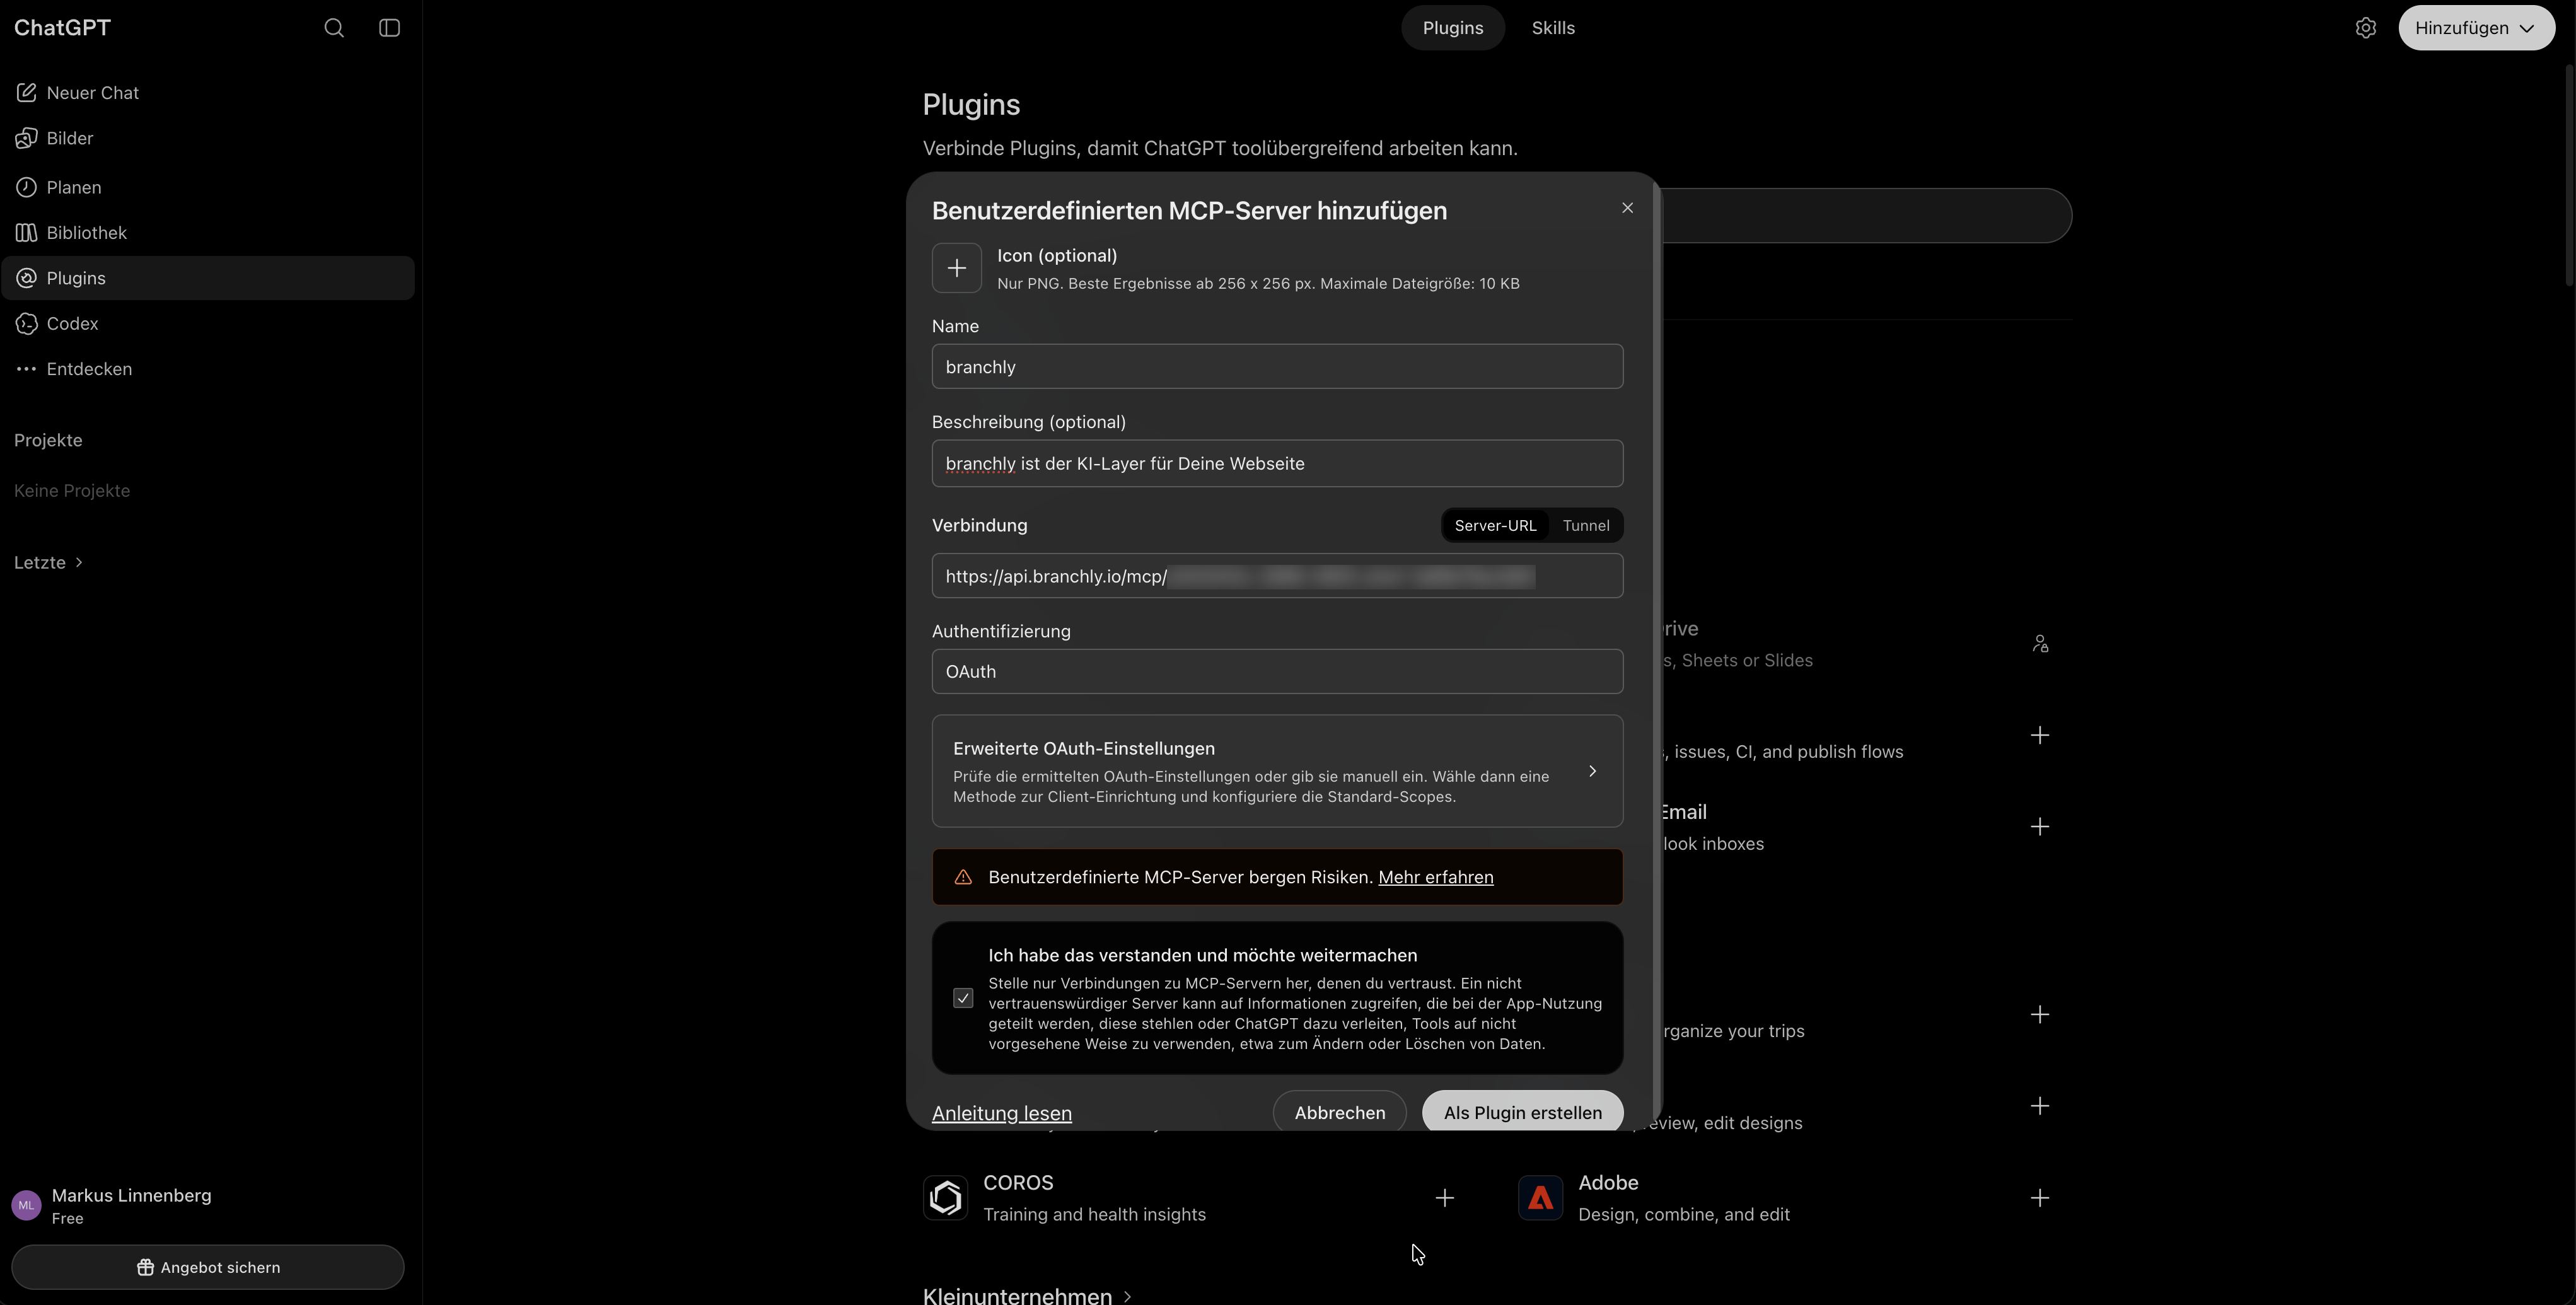The width and height of the screenshot is (2576, 1305).
Task: Collapse the sidebar with panel icon
Action: coord(390,28)
